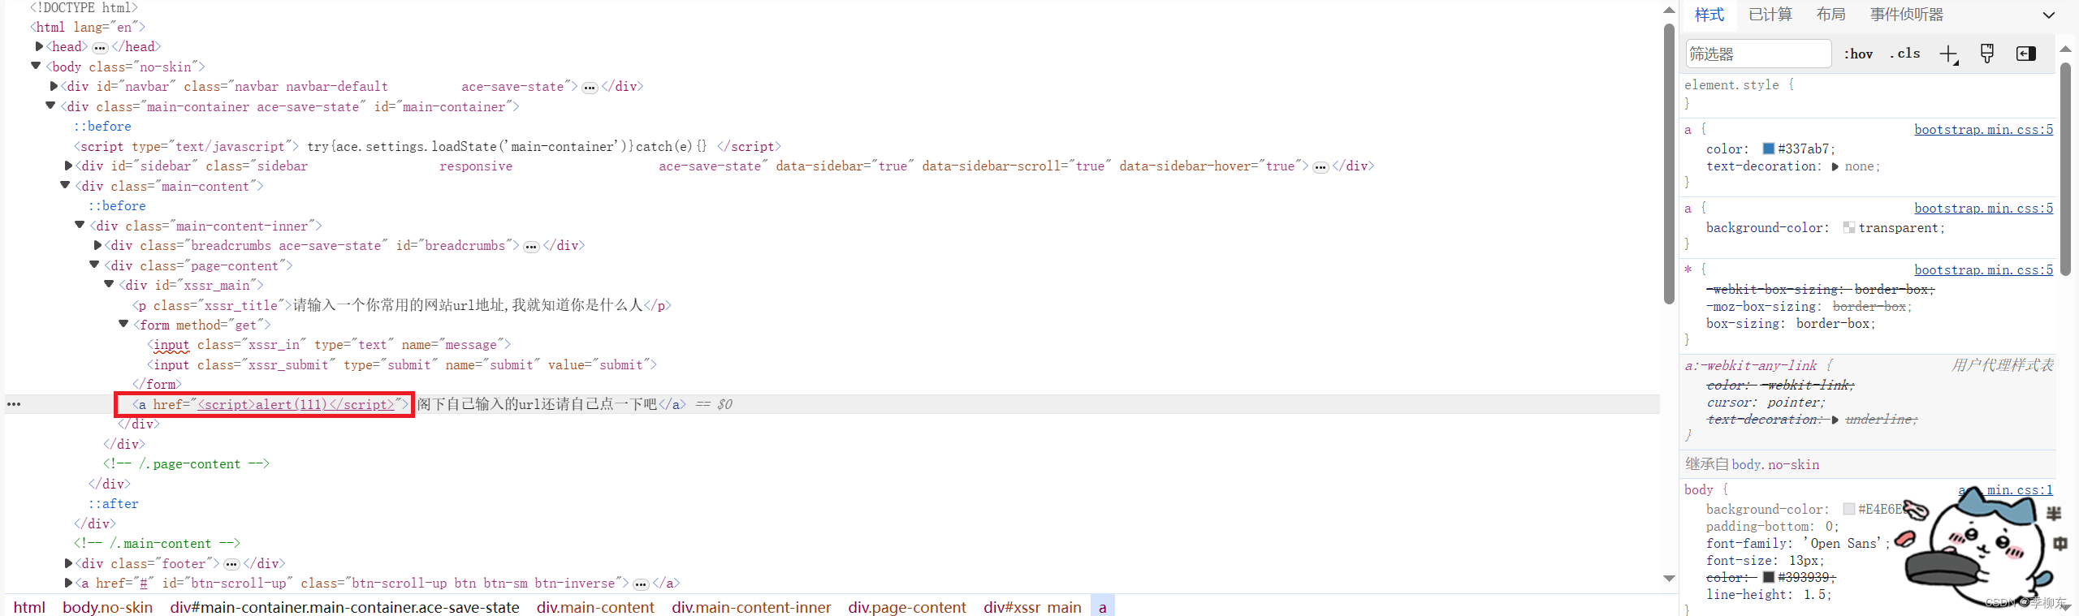The width and height of the screenshot is (2079, 616).
Task: Select the /.page-content comment line
Action: tap(186, 464)
